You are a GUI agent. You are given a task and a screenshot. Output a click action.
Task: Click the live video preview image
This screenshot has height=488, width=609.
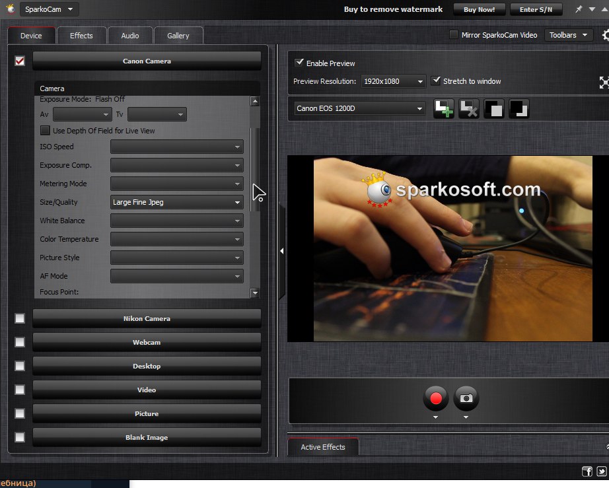pyautogui.click(x=453, y=248)
